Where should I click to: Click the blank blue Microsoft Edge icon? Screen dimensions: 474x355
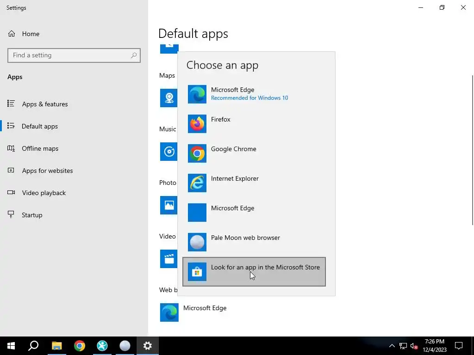pos(197,213)
